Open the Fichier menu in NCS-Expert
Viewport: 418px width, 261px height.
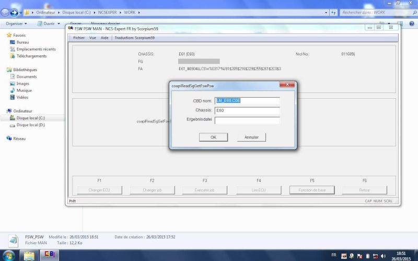tap(79, 38)
